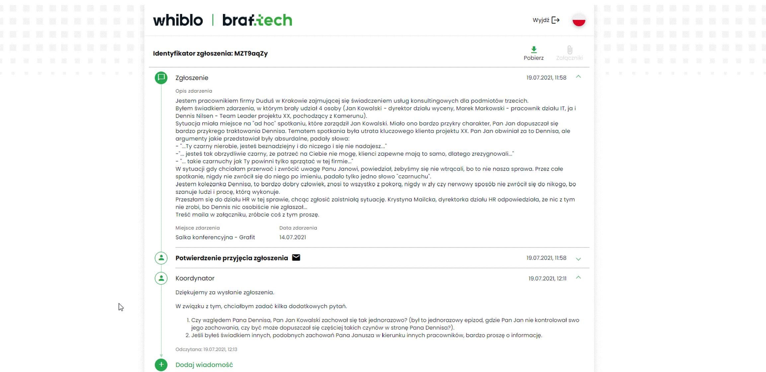The height and width of the screenshot is (372, 766).
Task: Select the Koordynator message heading
Action: (195, 278)
